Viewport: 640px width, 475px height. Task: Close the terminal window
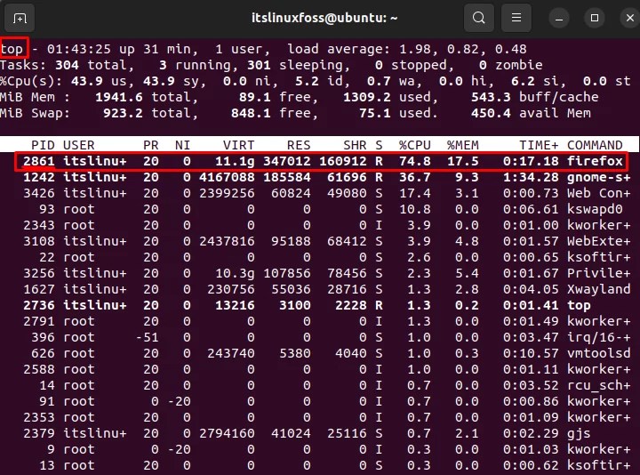point(630,19)
